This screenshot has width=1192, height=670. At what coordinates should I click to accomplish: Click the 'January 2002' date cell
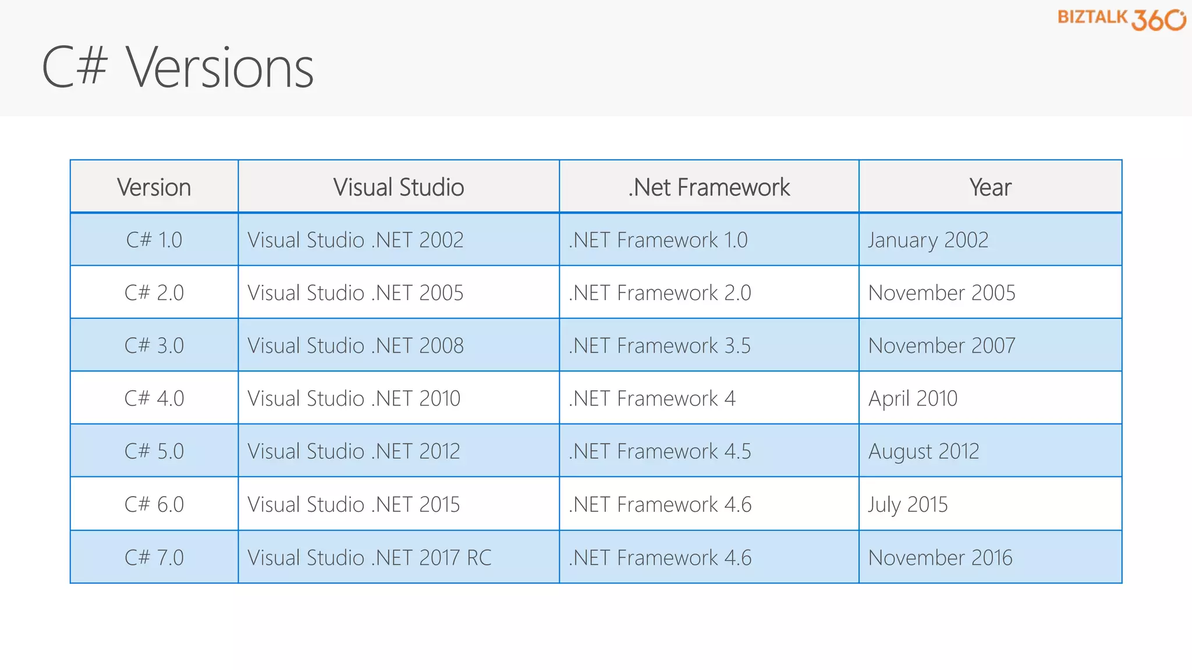click(990, 240)
